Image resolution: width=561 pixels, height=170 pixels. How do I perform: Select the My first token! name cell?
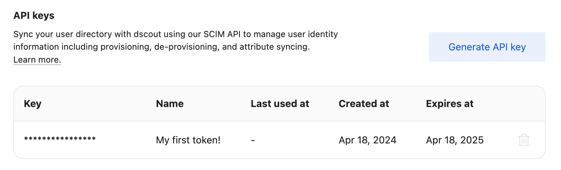(188, 140)
